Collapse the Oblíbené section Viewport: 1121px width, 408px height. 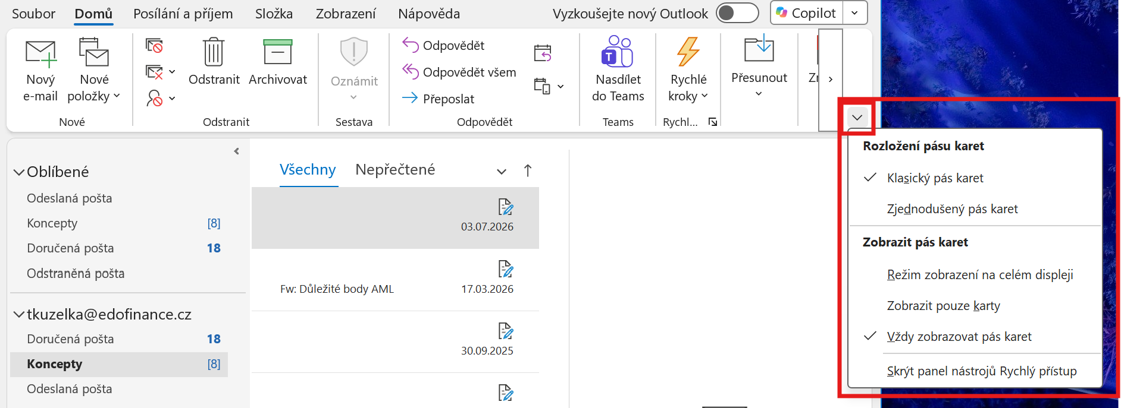tap(19, 172)
